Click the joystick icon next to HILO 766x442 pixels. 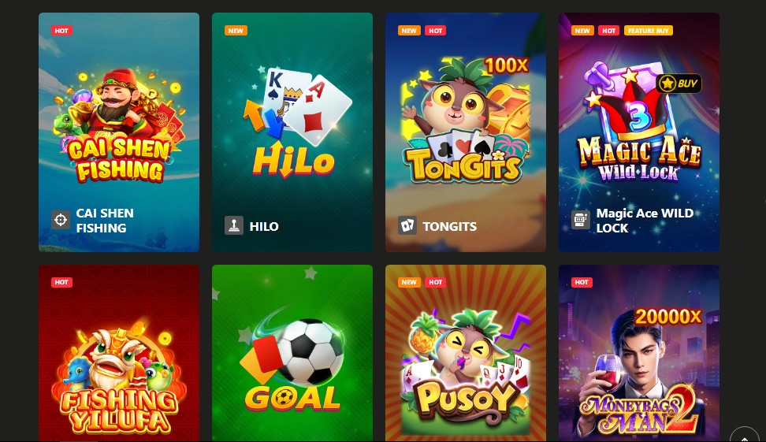pyautogui.click(x=234, y=225)
